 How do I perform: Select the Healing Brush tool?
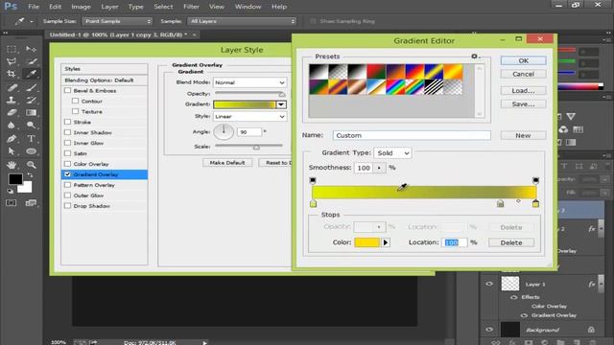[x=12, y=87]
